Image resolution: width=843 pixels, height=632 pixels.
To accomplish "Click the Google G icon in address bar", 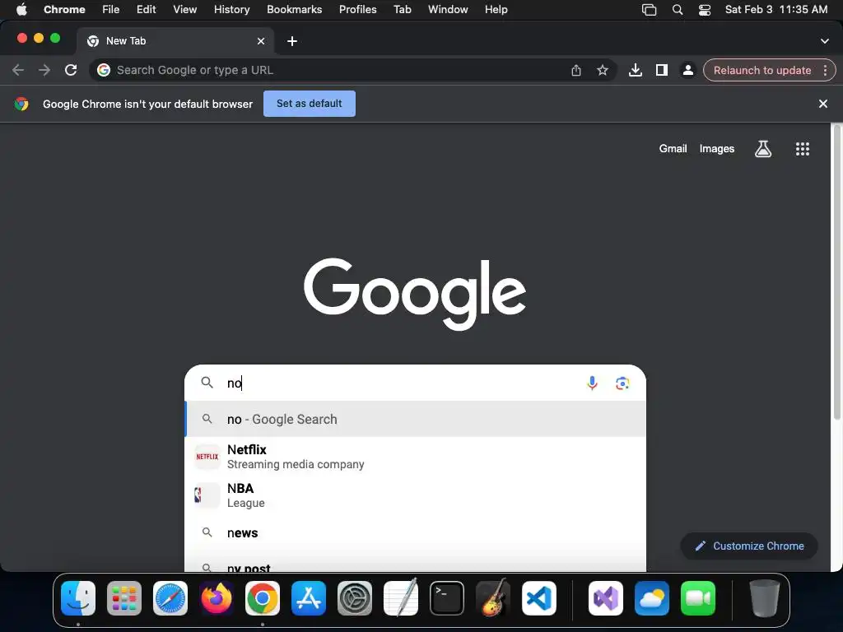I will point(104,70).
